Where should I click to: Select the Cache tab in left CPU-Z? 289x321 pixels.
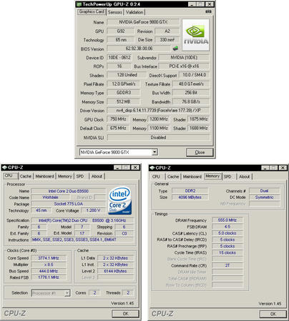(x=26, y=176)
